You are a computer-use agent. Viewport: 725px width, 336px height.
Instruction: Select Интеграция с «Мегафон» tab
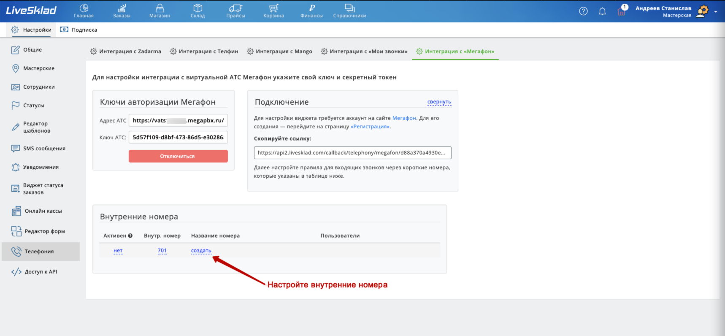455,51
